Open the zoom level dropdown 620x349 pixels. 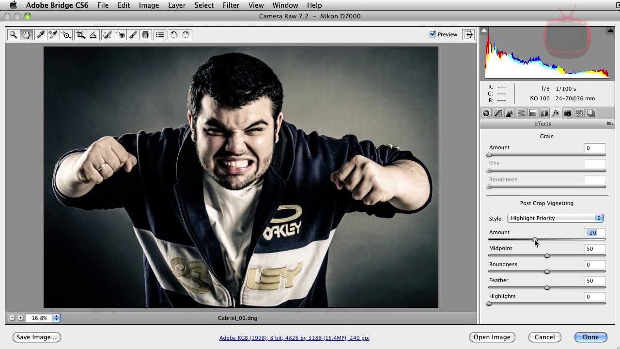pos(56,318)
